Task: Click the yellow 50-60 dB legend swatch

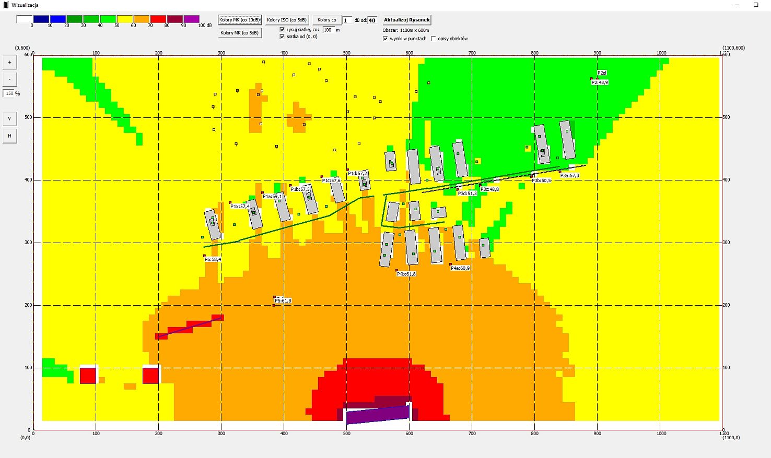Action: [125, 19]
